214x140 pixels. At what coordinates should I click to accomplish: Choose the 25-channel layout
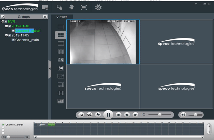tap(61, 60)
